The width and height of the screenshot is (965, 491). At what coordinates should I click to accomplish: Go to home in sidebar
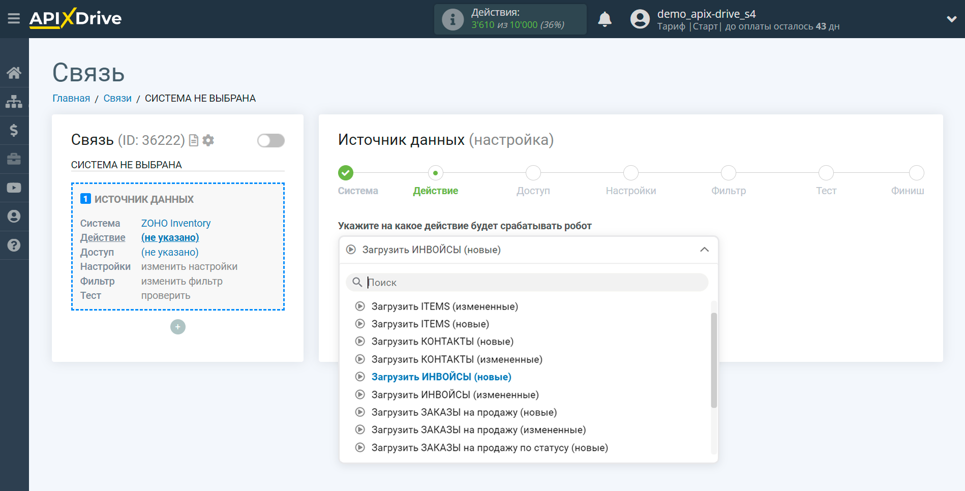coord(14,73)
